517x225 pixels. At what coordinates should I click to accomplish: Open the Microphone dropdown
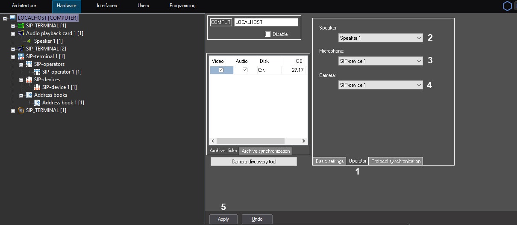(x=380, y=61)
